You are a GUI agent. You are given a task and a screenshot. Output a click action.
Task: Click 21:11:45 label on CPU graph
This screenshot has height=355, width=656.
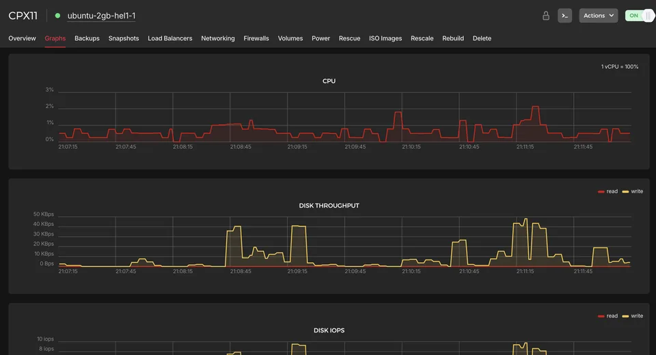pos(583,147)
